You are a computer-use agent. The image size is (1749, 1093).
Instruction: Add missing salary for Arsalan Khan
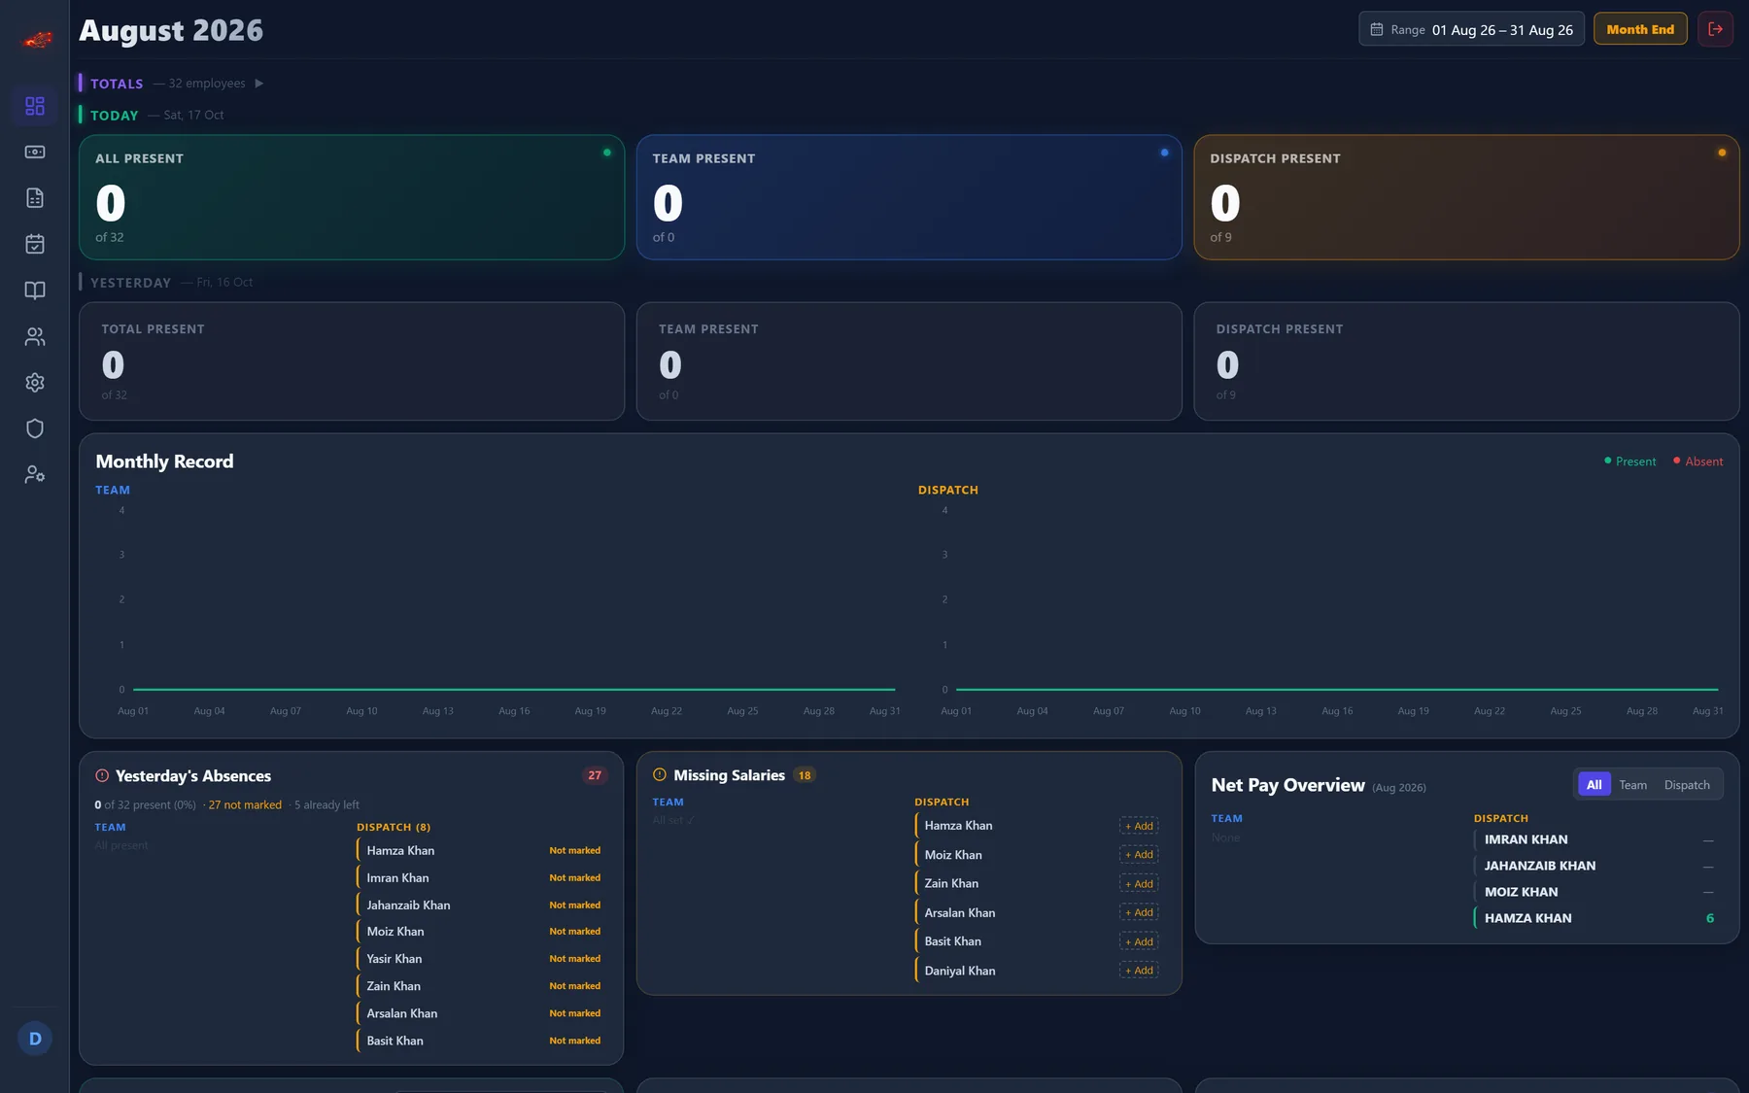click(1139, 912)
